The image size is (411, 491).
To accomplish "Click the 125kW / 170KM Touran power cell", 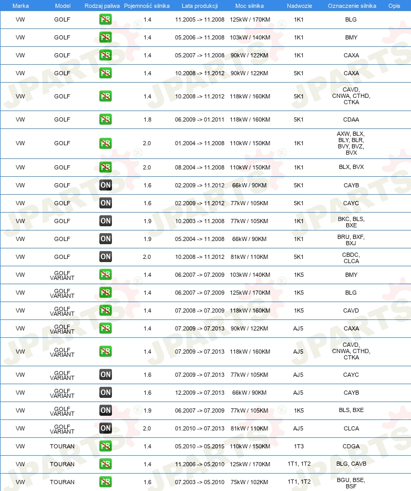I will pos(250,464).
